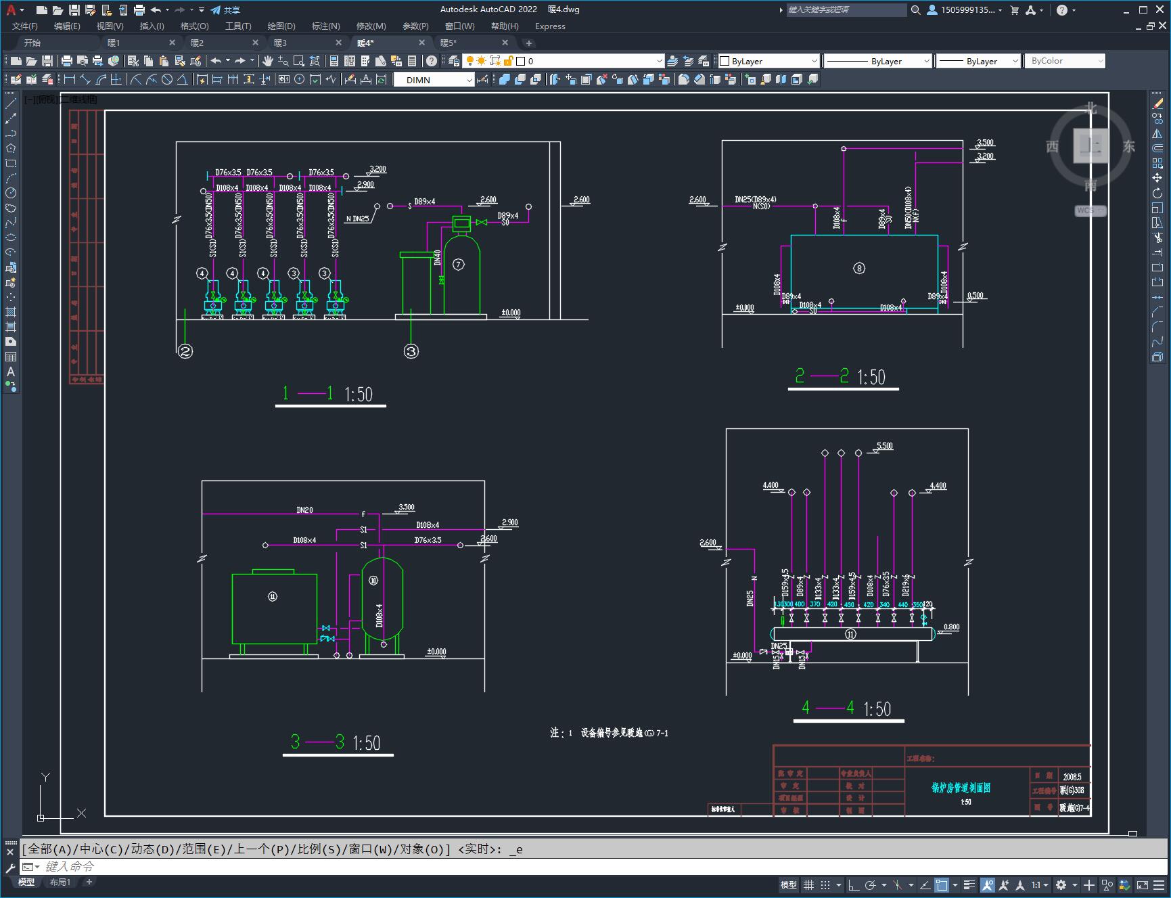The width and height of the screenshot is (1171, 898).
Task: Click the Diameter dimension tool icon
Action: (166, 80)
